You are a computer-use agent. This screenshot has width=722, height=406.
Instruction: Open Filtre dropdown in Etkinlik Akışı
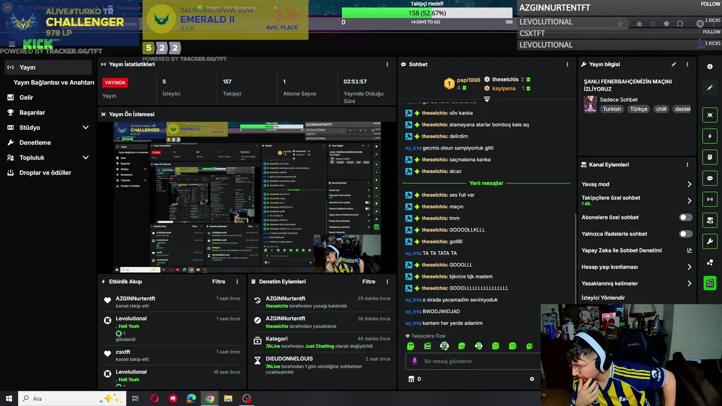219,281
